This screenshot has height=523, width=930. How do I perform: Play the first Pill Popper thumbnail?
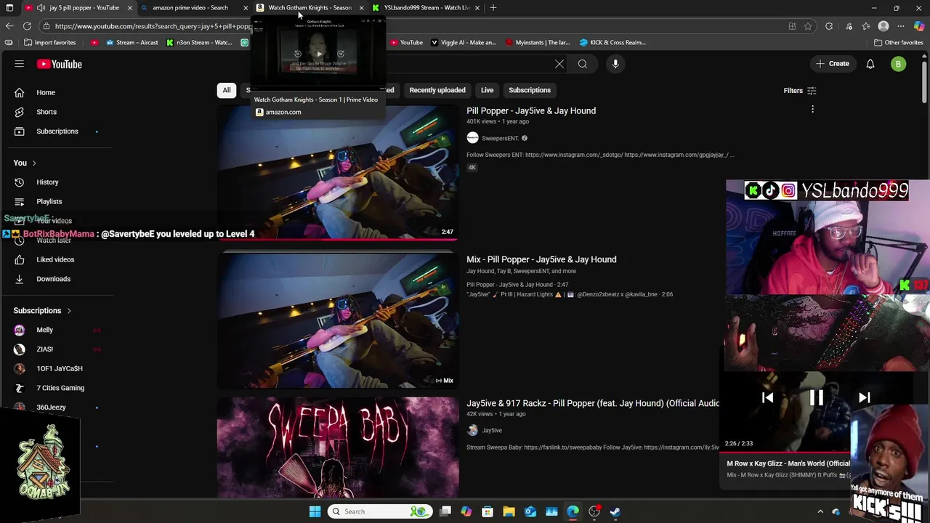coord(338,171)
